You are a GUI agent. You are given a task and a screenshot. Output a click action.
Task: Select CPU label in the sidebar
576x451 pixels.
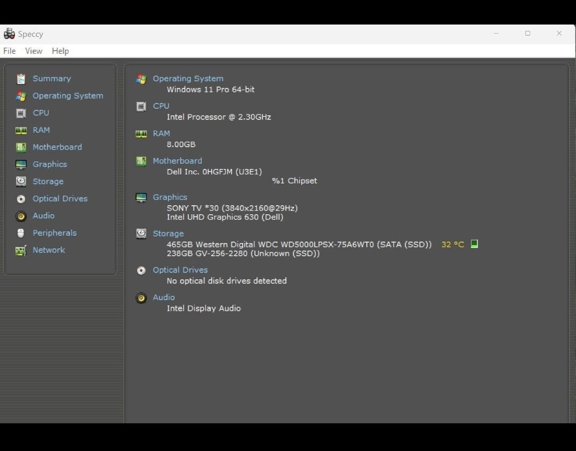[x=41, y=113]
